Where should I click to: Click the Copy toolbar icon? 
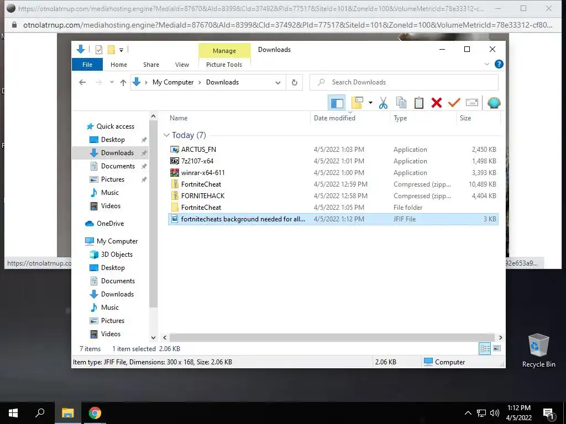[x=401, y=103]
